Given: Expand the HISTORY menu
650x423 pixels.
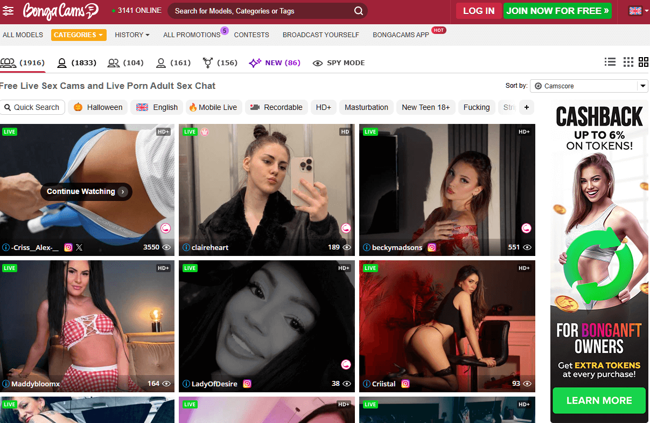Looking at the screenshot, I should click(x=131, y=35).
